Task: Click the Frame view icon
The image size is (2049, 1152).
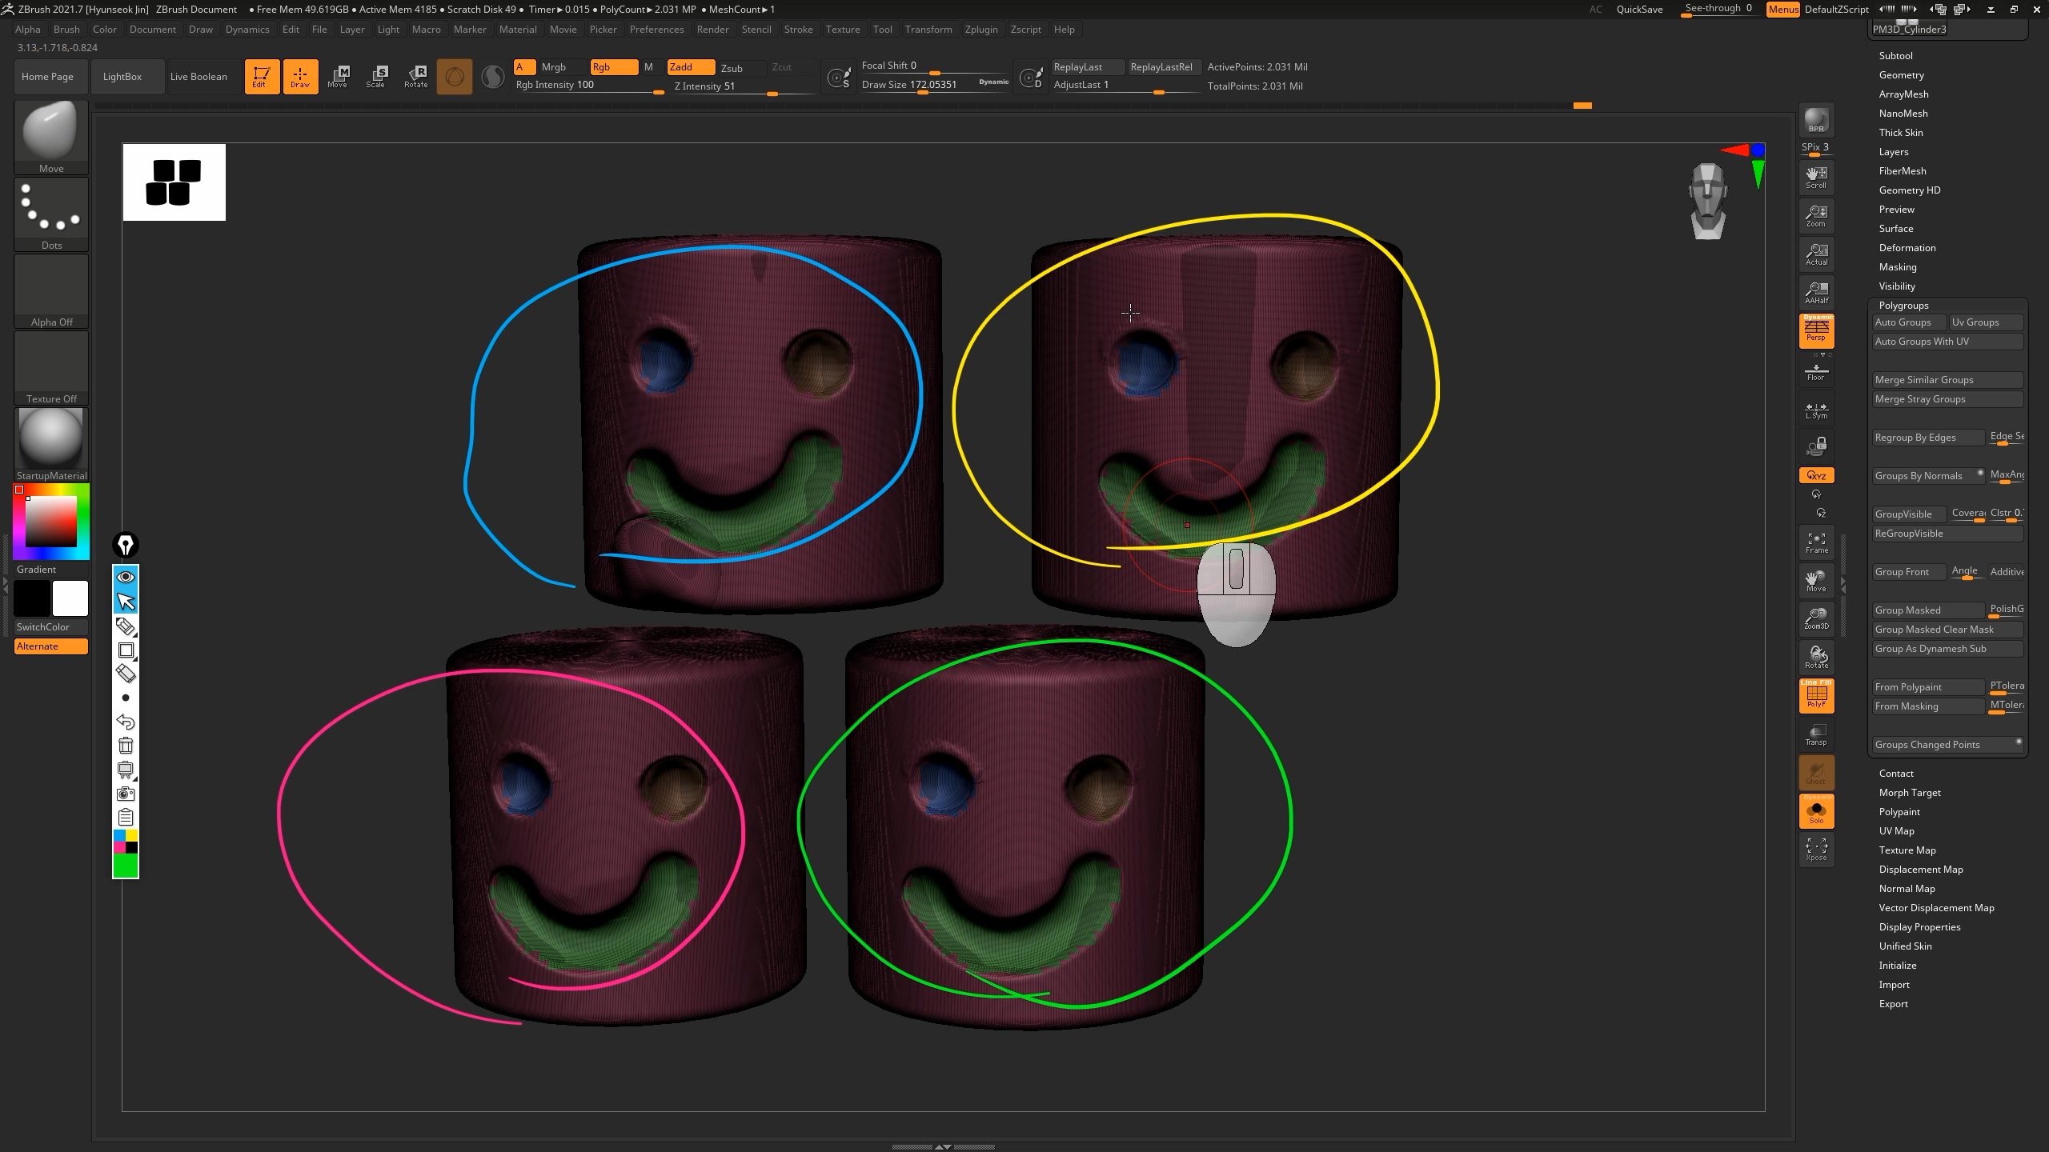Action: coord(1816,542)
